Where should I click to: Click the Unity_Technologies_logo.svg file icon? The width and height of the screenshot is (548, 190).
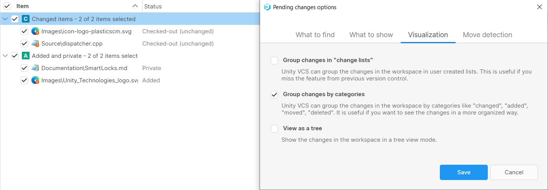(x=35, y=80)
